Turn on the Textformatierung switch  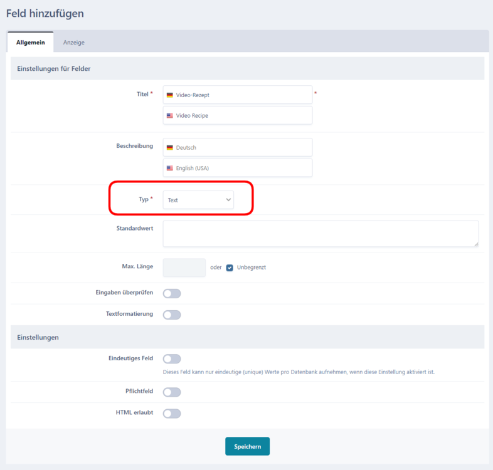click(171, 315)
